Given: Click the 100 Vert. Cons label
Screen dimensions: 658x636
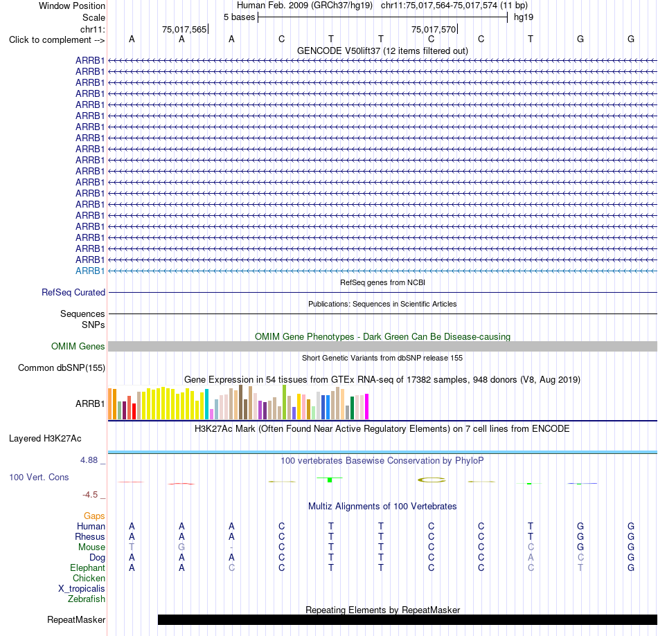Looking at the screenshot, I should pyautogui.click(x=39, y=477).
